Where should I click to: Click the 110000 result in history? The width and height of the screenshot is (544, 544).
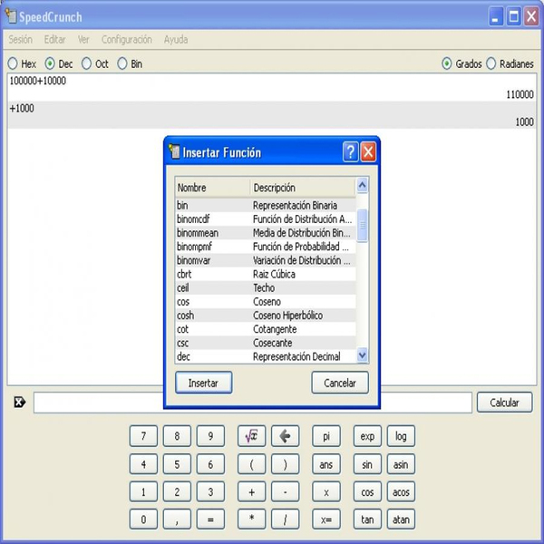[520, 94]
